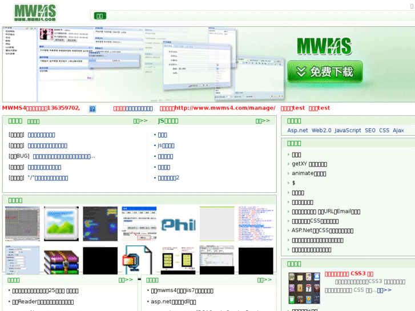This screenshot has width=415, height=311.
Task: Open the dialog window screenshot thumbnail
Action: tap(139, 224)
